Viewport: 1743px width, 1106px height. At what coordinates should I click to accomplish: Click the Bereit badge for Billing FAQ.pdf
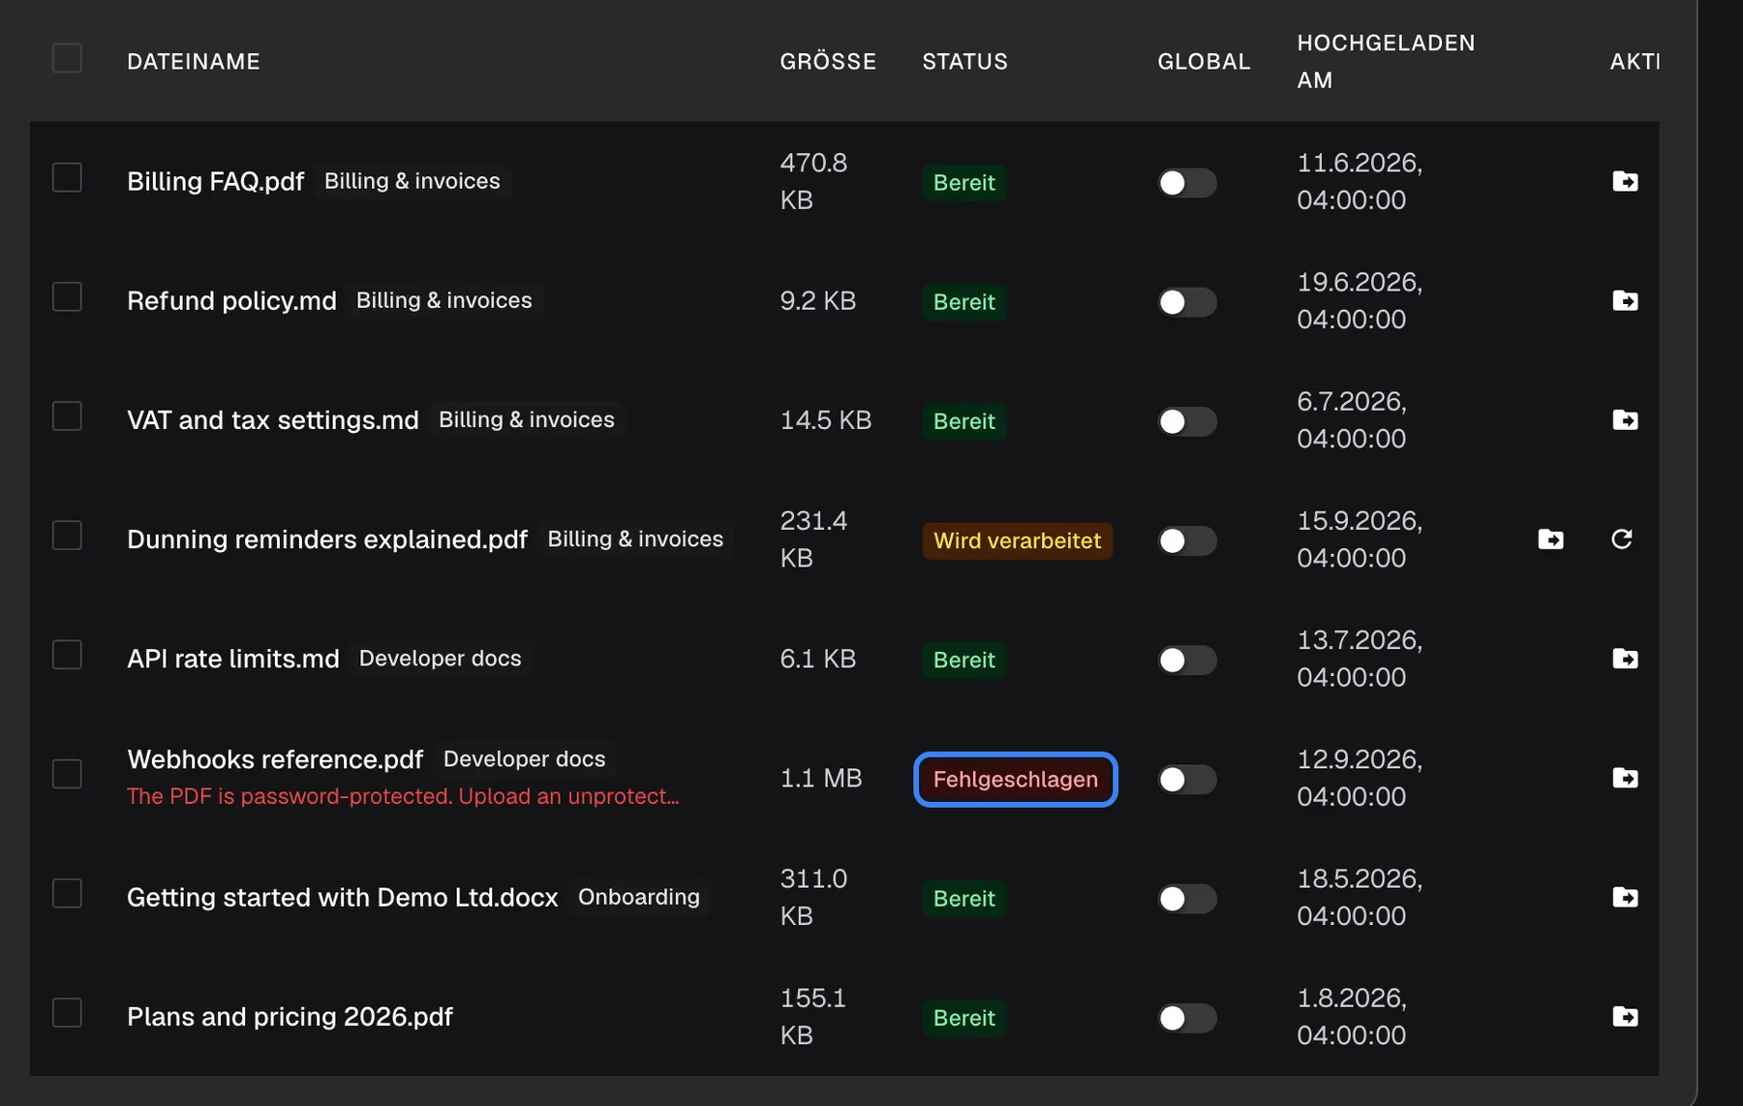(x=964, y=183)
